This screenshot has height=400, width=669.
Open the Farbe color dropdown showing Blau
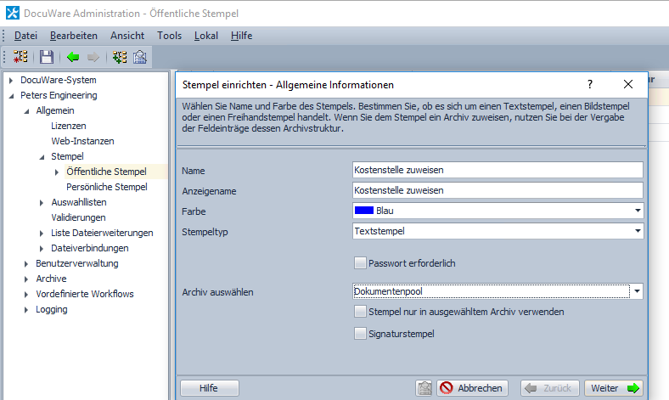636,211
